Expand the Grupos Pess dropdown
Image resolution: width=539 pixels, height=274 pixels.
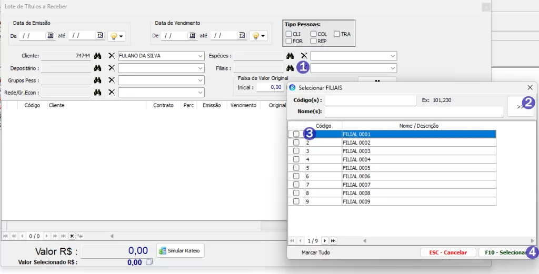(200, 80)
